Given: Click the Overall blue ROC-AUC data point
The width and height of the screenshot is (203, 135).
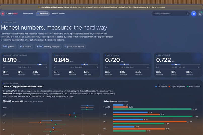Looking at the screenshot, I should tap(87, 106).
